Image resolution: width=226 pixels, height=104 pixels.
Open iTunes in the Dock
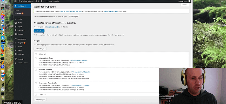click(x=3, y=79)
